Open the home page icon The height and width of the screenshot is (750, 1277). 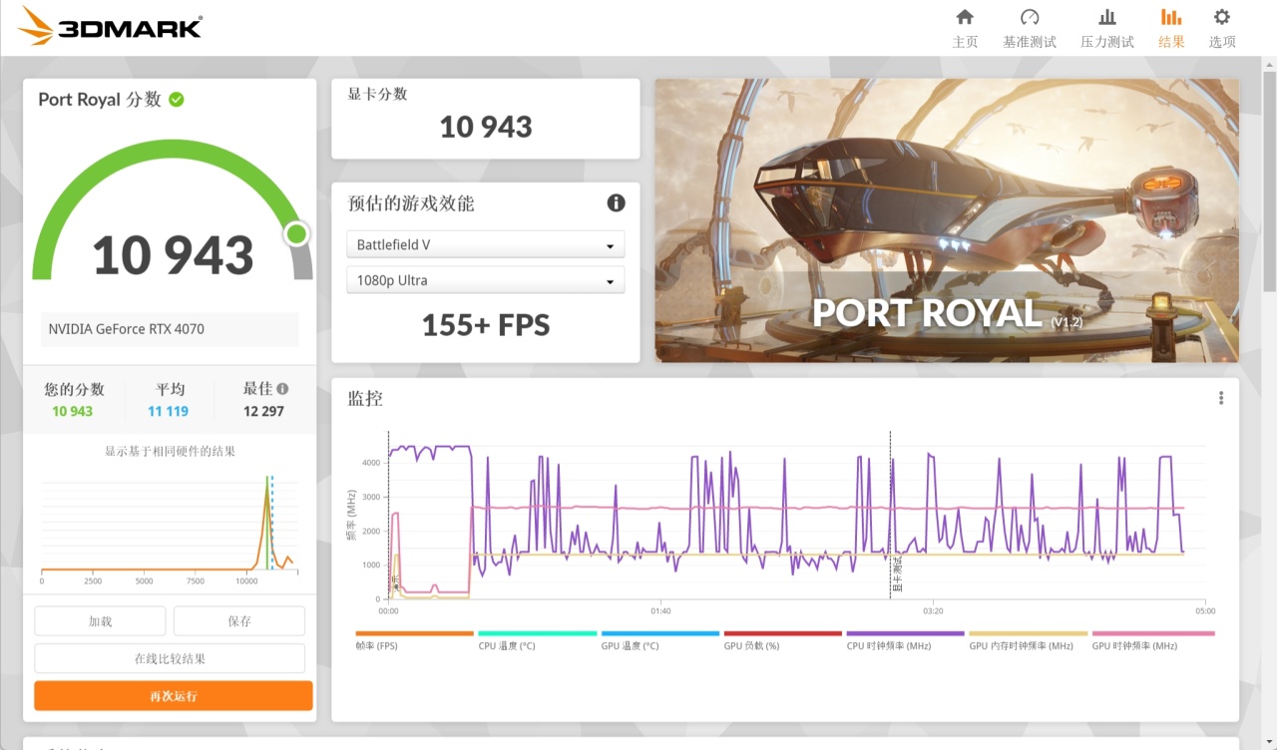965,17
